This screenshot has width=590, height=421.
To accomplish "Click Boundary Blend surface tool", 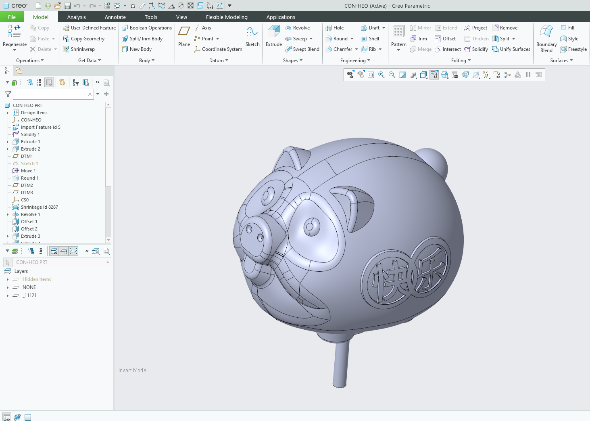I will (x=546, y=38).
